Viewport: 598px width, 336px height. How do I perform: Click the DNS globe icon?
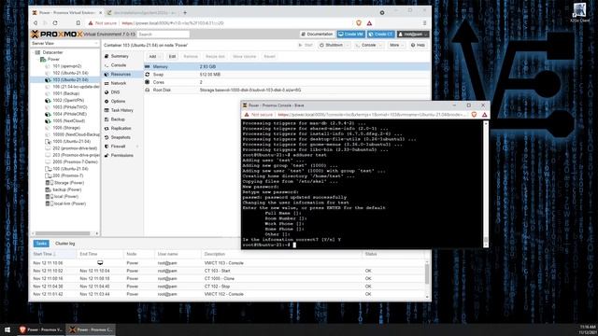(107, 92)
